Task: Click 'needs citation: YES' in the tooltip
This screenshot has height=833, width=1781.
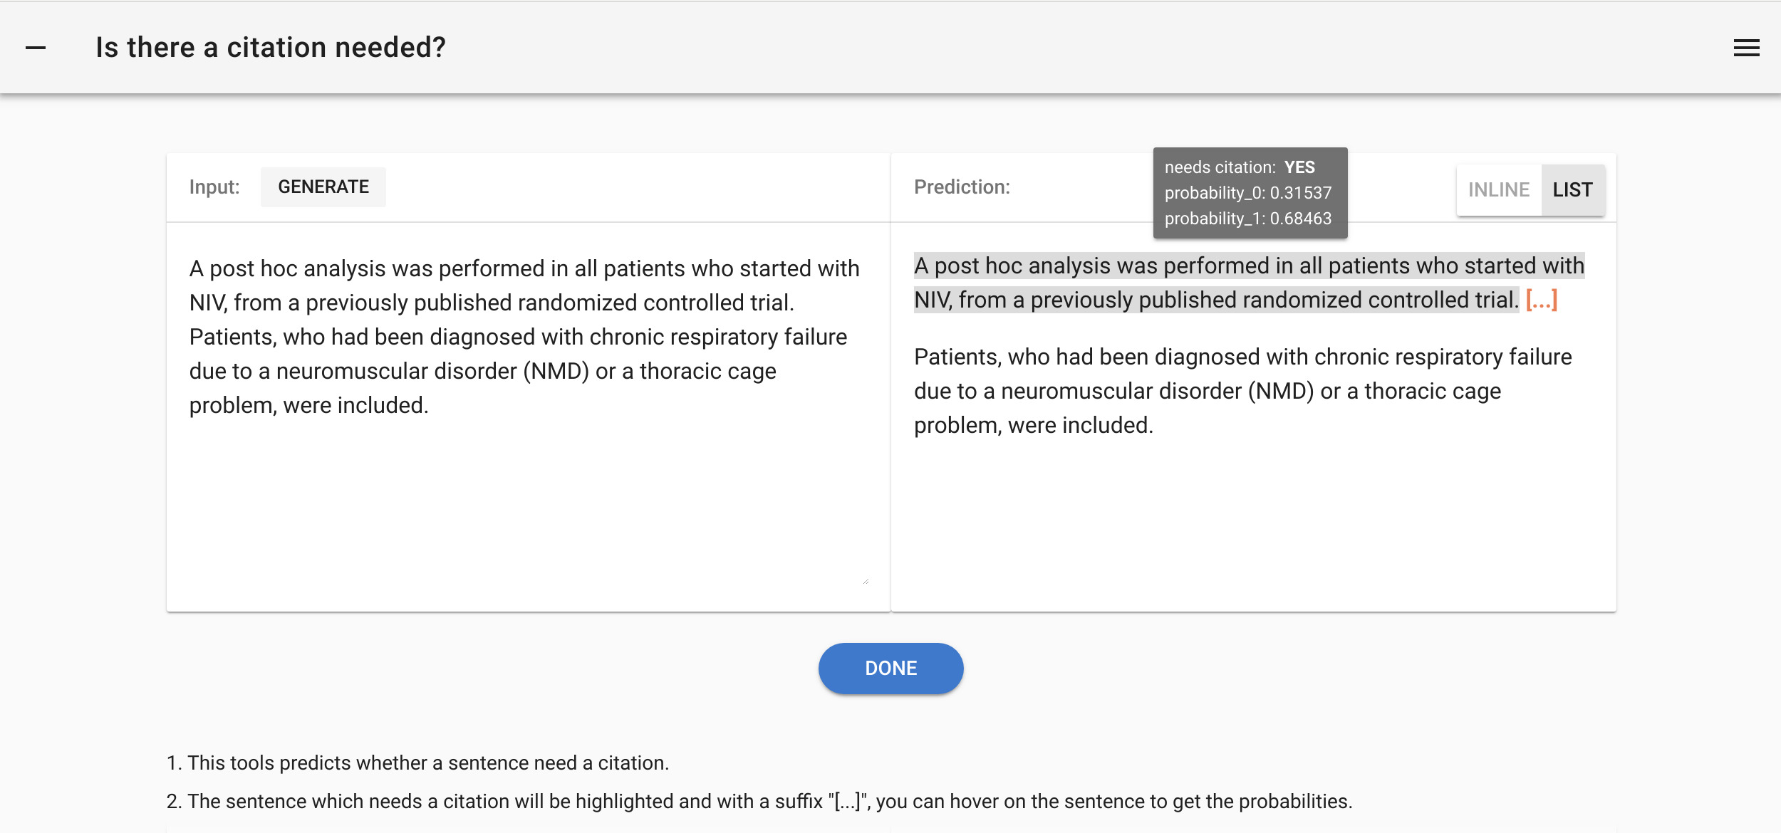Action: (x=1240, y=167)
